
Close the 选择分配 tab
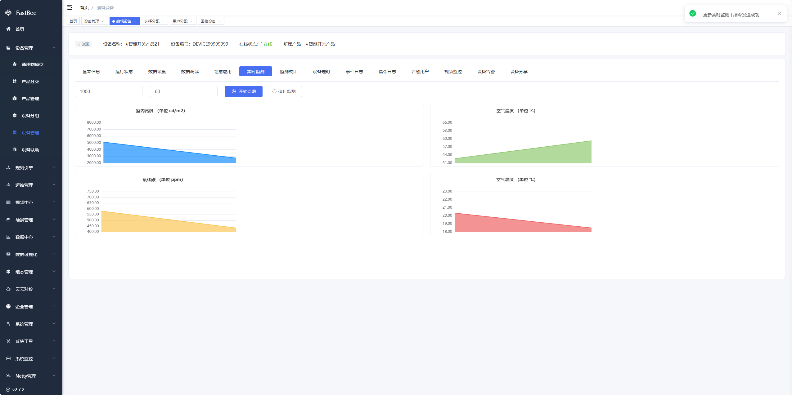point(163,21)
